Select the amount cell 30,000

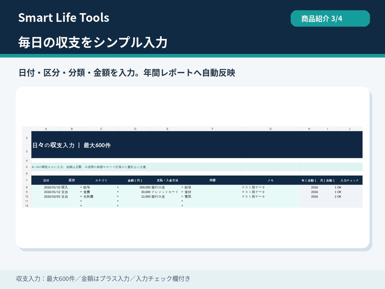click(135, 192)
